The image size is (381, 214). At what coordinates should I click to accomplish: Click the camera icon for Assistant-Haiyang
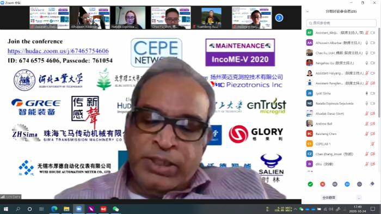(x=373, y=73)
